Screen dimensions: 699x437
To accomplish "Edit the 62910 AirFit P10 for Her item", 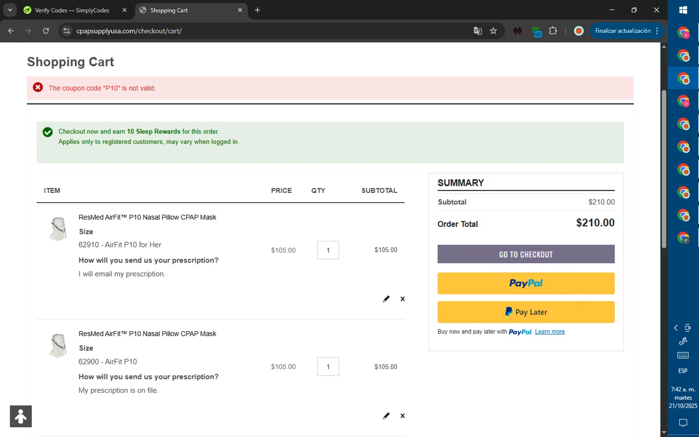I will 386,299.
